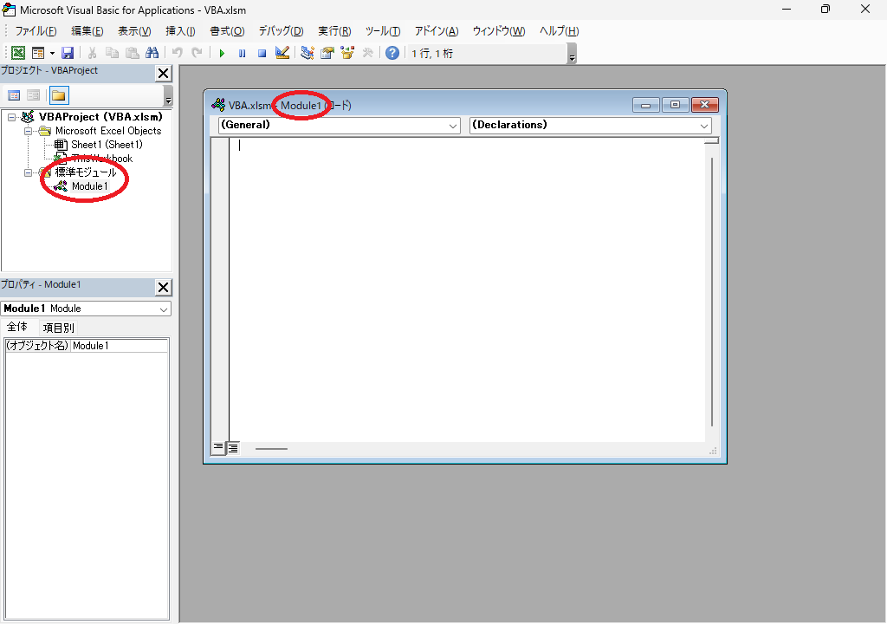Click the Redo arrow icon
Image resolution: width=887 pixels, height=624 pixels.
[197, 53]
